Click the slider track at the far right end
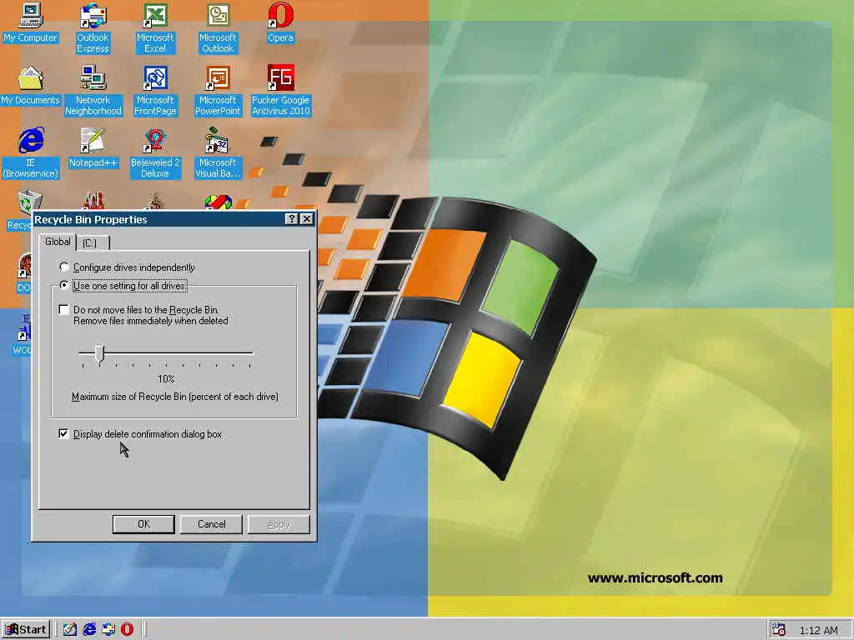 coord(250,353)
